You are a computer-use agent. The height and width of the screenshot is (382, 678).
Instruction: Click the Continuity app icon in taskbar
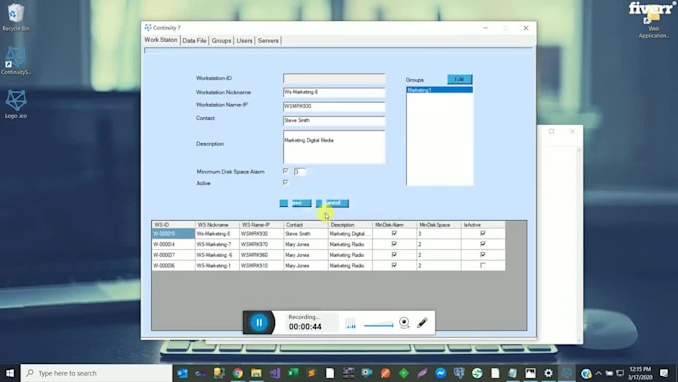click(567, 373)
